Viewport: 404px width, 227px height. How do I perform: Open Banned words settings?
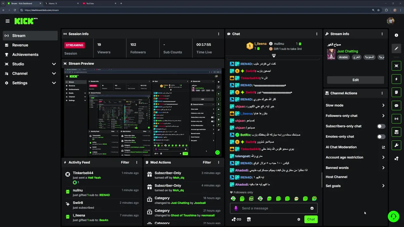coord(355,168)
